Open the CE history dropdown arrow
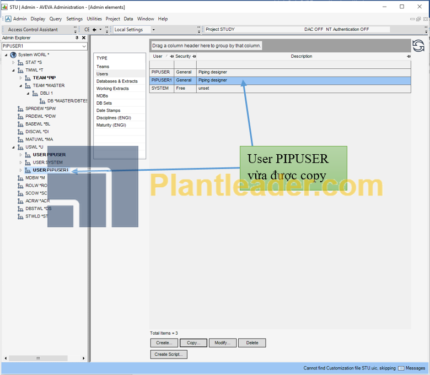430x375 pixels. pyautogui.click(x=100, y=30)
